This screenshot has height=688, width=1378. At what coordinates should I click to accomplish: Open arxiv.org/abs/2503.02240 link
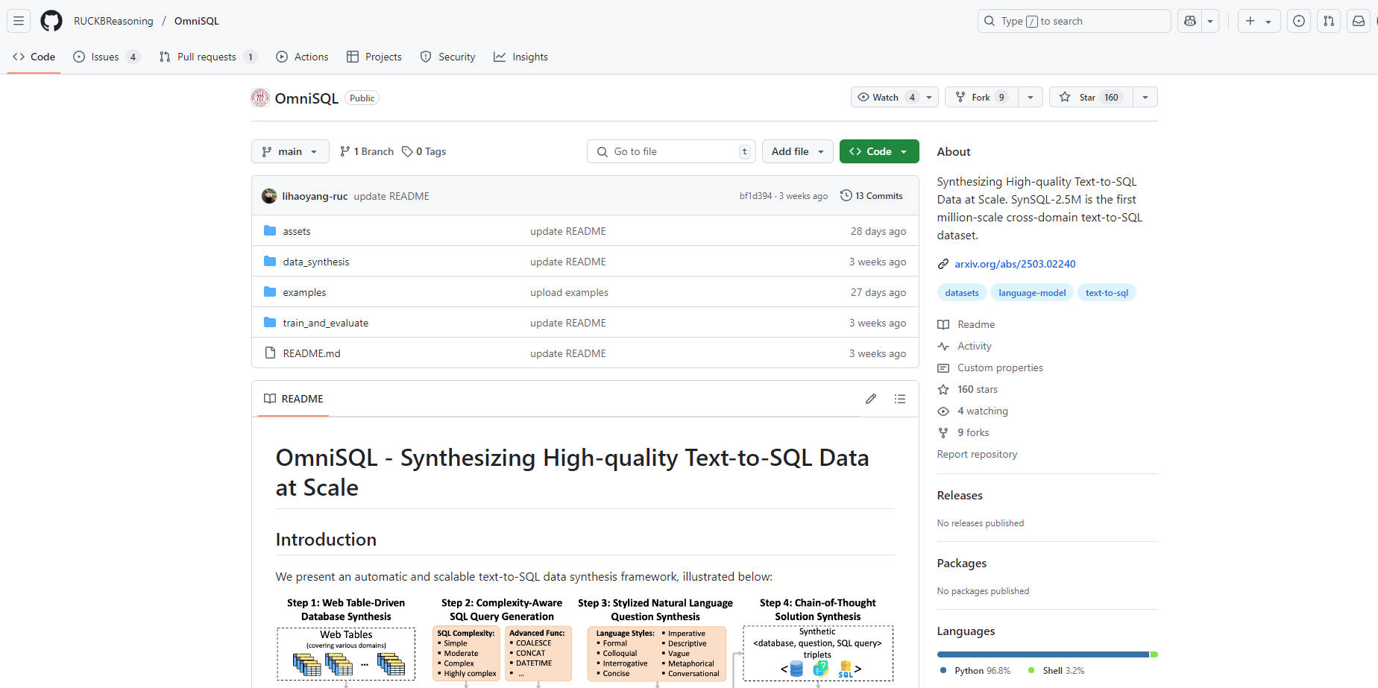[x=1015, y=264]
